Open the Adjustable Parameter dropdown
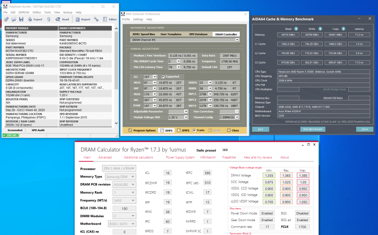Viewport: 378px width, 235px height. tap(186, 111)
